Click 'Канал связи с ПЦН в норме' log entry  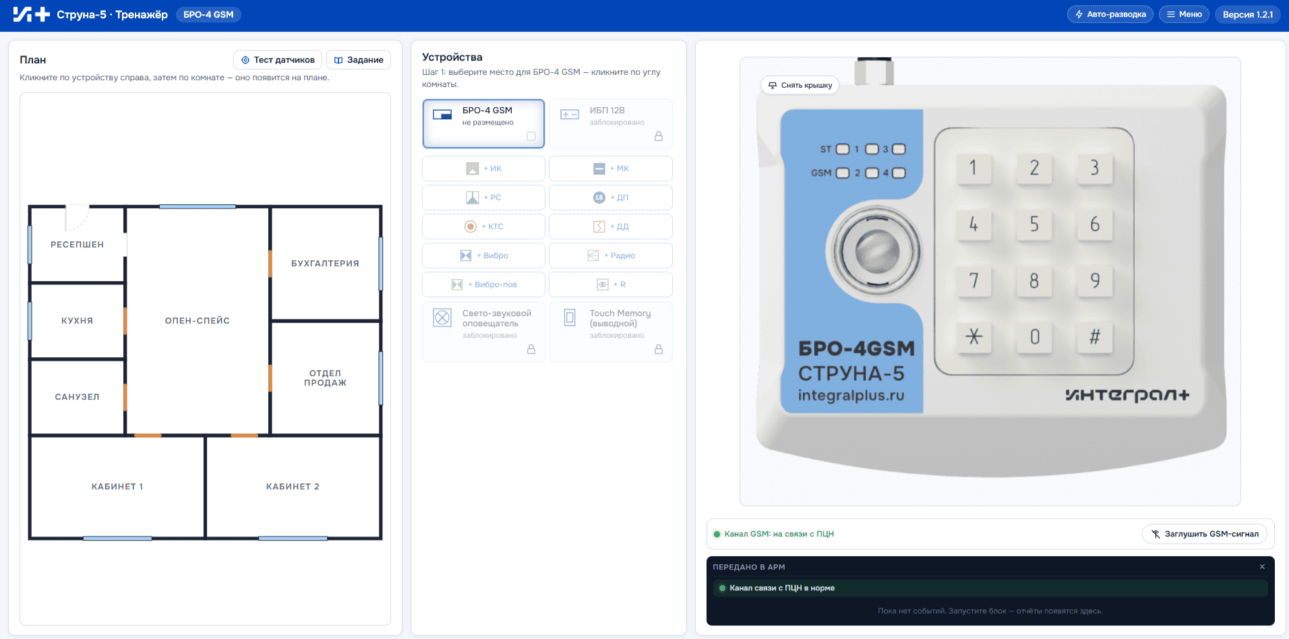pyautogui.click(x=990, y=588)
